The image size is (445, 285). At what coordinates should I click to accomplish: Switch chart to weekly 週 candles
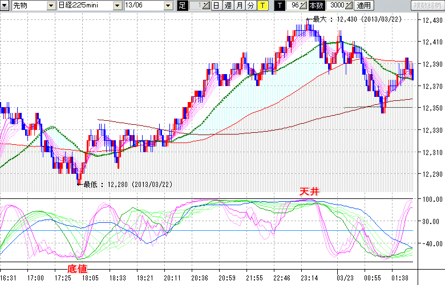point(228,6)
